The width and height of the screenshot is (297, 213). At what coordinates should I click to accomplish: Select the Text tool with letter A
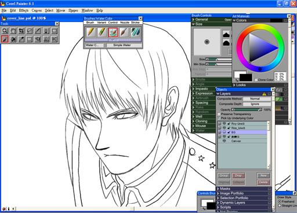pyautogui.click(x=46, y=39)
